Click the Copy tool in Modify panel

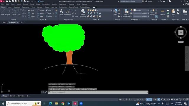tap(31, 13)
